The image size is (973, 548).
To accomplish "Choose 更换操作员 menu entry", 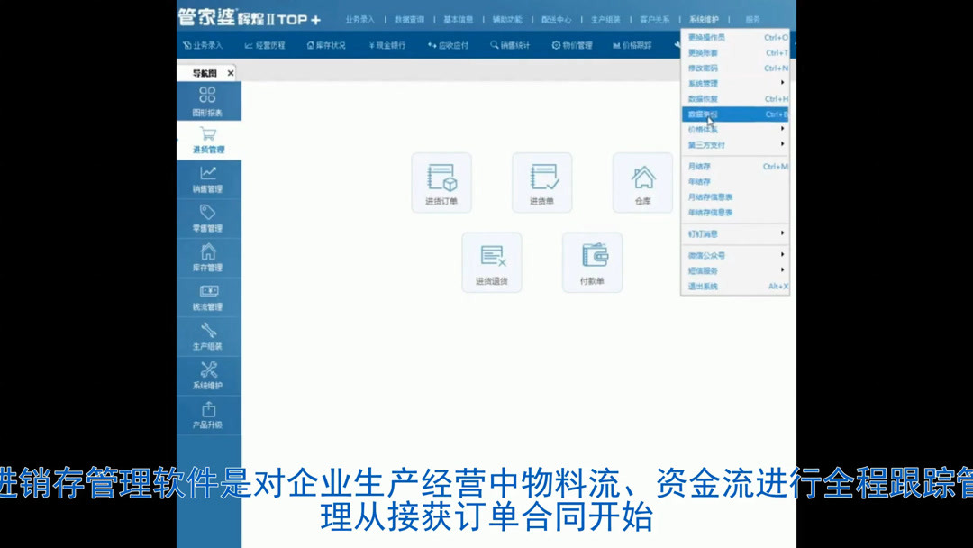I will (703, 37).
